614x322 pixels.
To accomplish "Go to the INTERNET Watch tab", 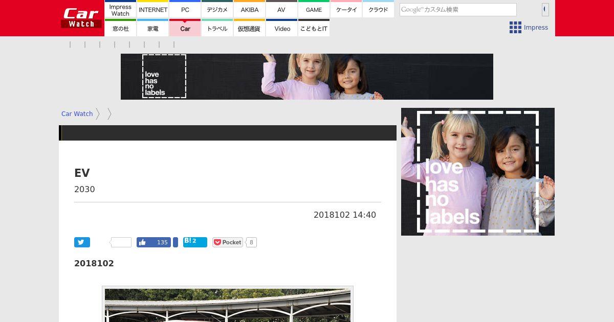I will click(x=153, y=10).
